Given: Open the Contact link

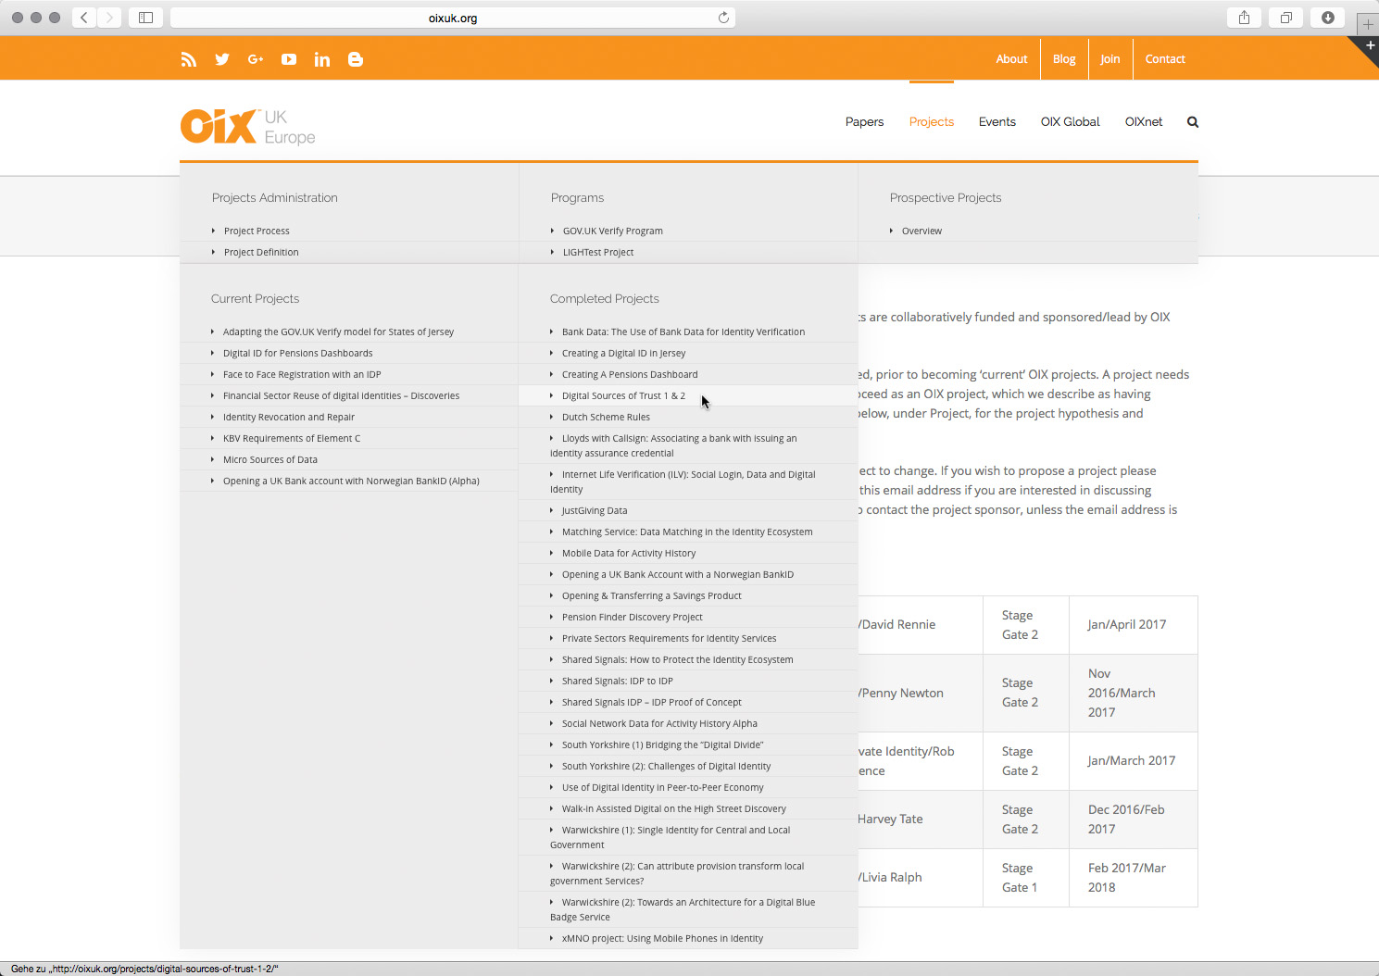Looking at the screenshot, I should [1165, 59].
